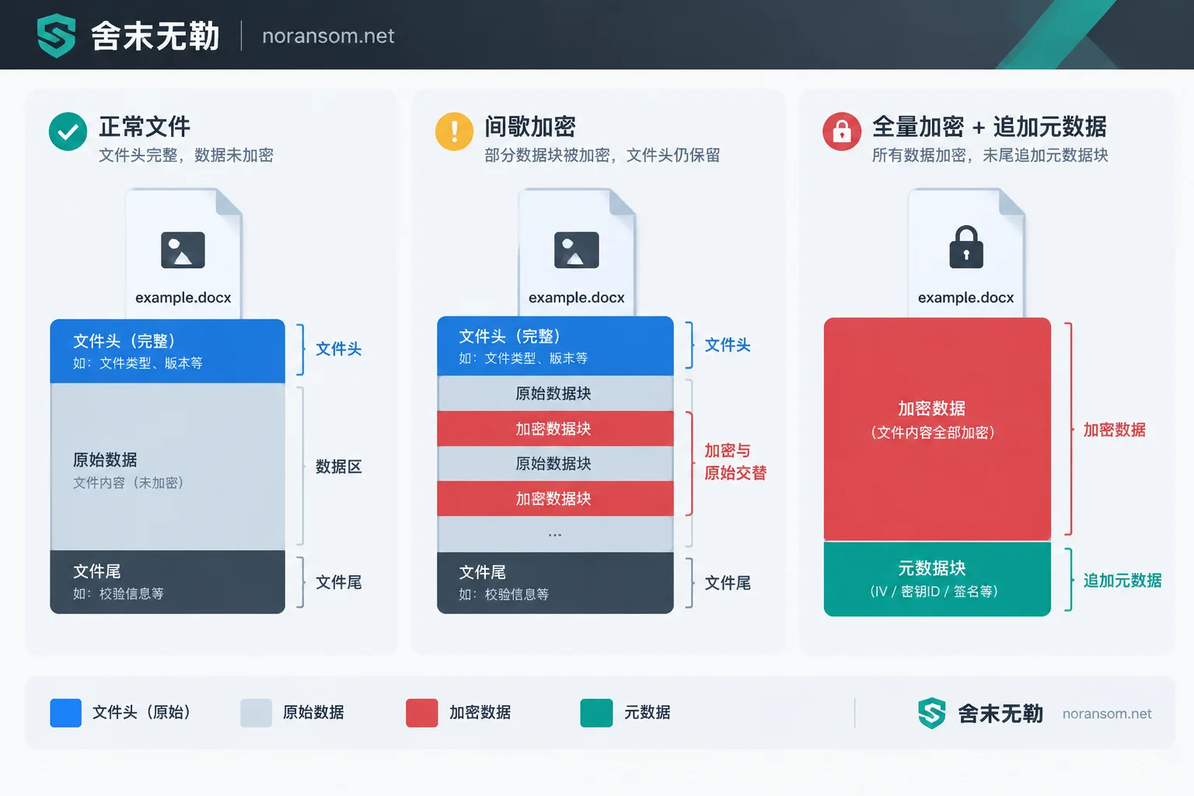The height and width of the screenshot is (796, 1194).
Task: Click the green S shield logo in header
Action: 56,36
